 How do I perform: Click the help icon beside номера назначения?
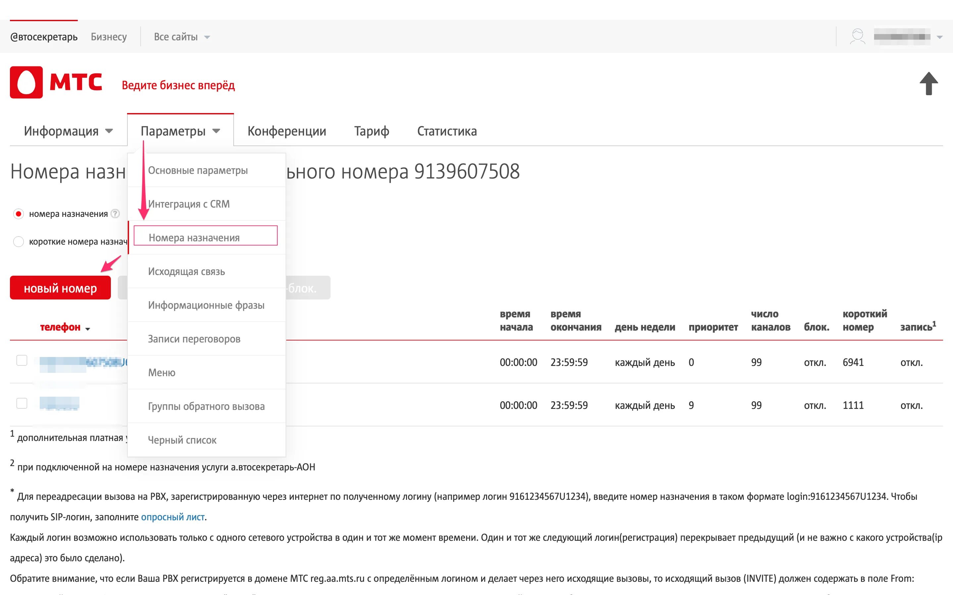coord(115,214)
